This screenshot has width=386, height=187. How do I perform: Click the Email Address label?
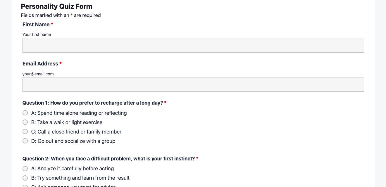point(40,64)
